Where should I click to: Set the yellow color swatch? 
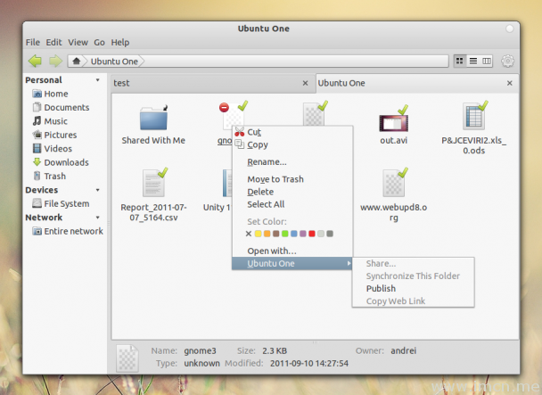pos(258,234)
